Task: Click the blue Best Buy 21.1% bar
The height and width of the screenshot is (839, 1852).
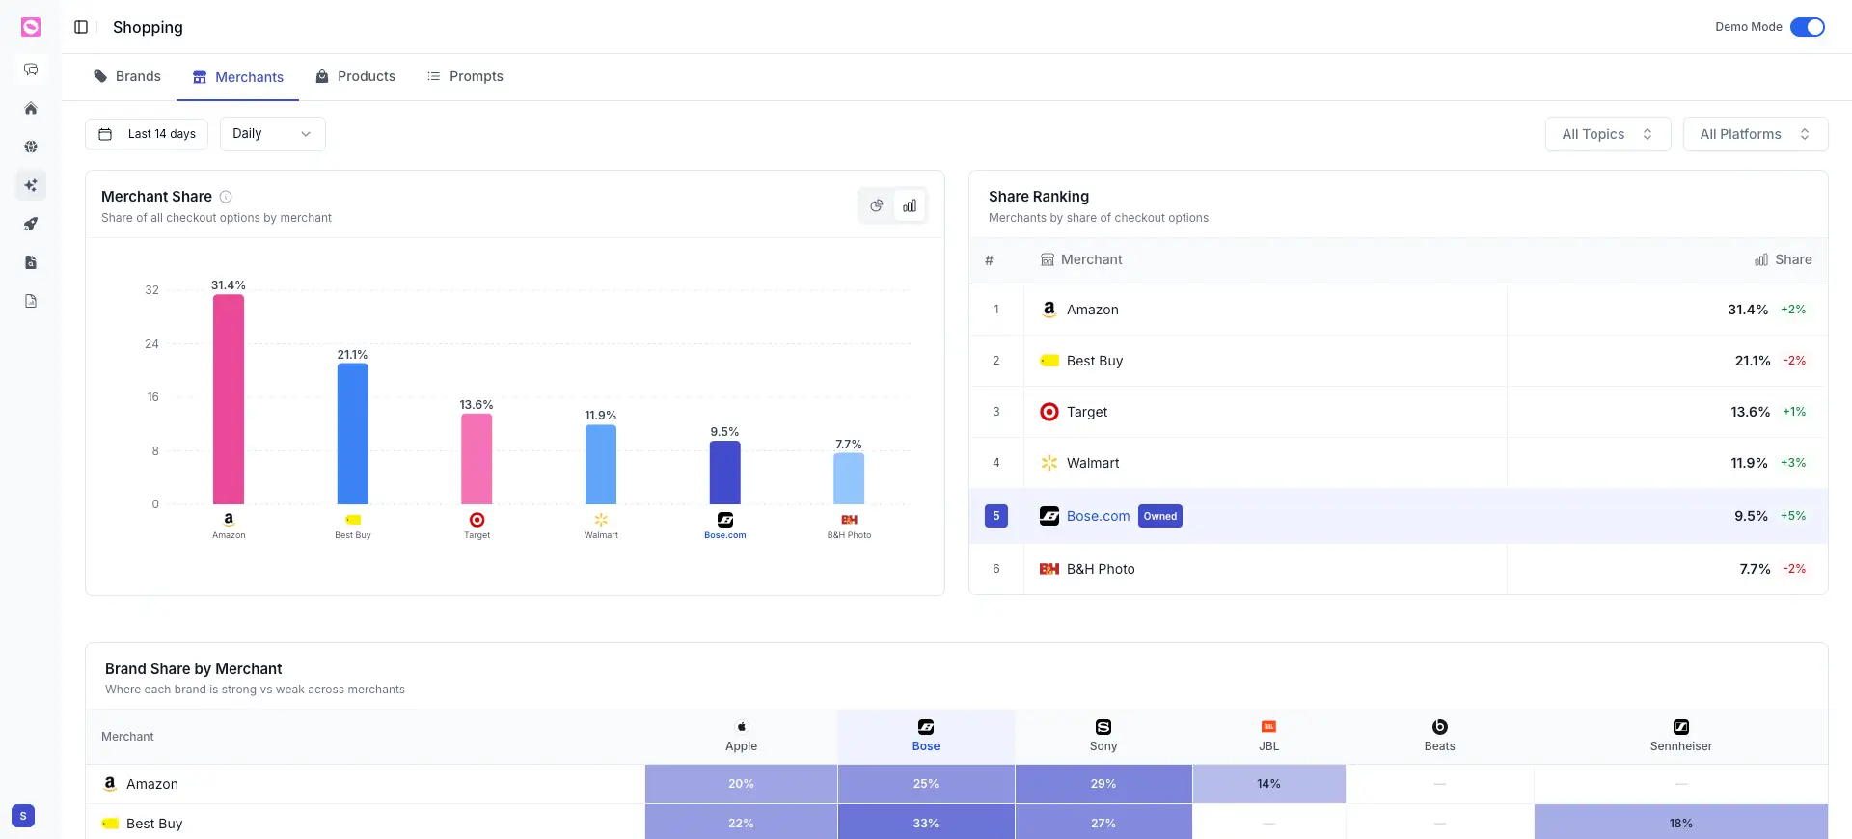Action: coord(353,434)
